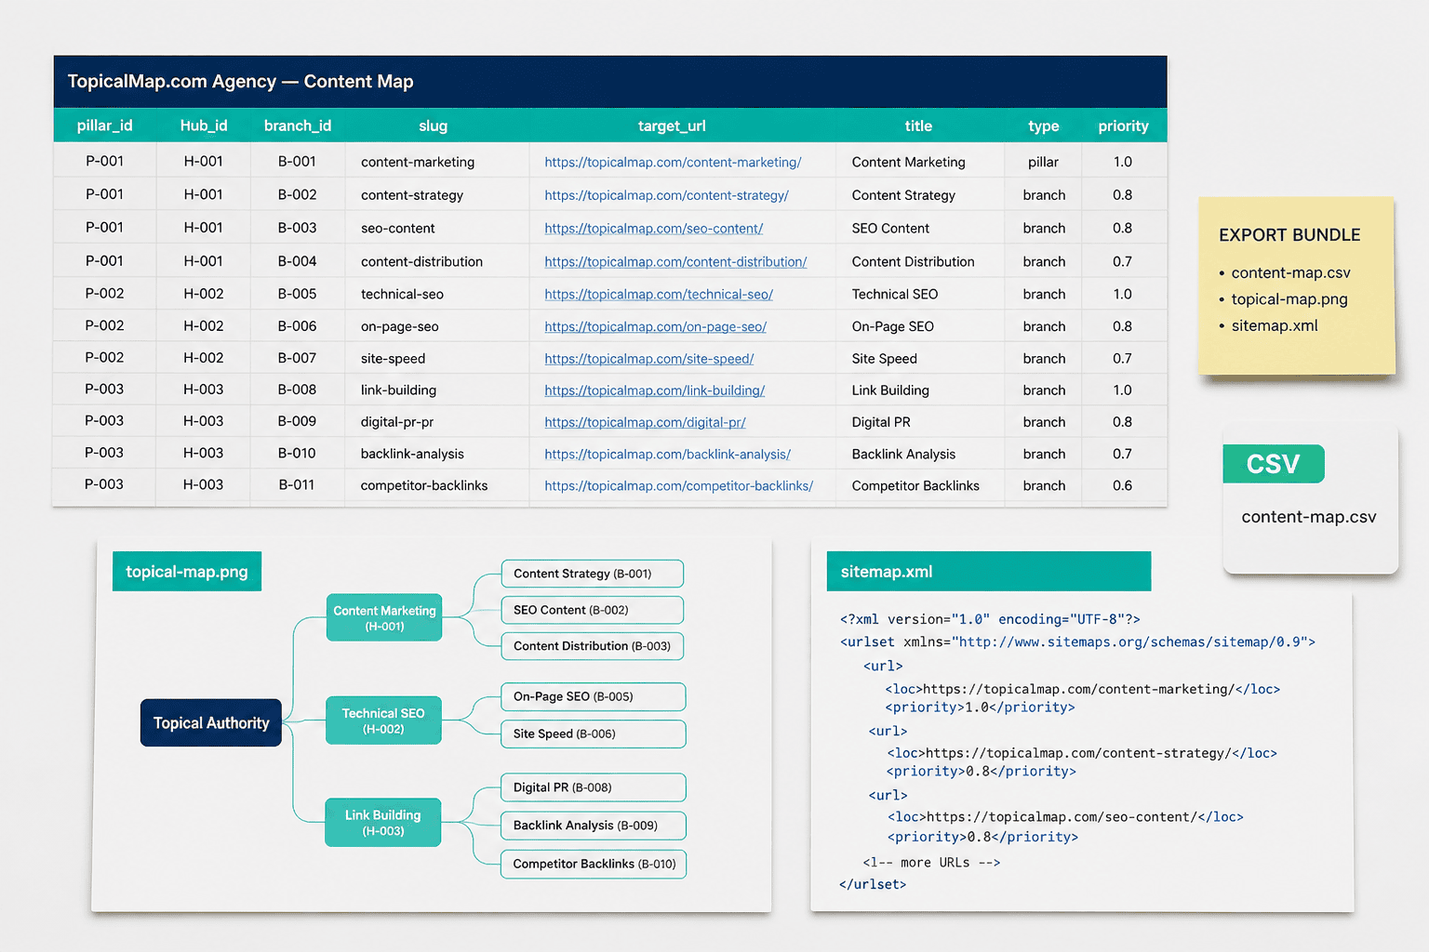Click the more URLs comment line
The height and width of the screenshot is (952, 1429).
click(x=931, y=862)
